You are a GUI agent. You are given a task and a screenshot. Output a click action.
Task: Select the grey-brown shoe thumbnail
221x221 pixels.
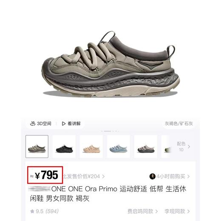37,147
